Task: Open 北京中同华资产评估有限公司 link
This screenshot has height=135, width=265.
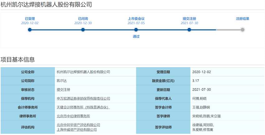Action: point(78,125)
